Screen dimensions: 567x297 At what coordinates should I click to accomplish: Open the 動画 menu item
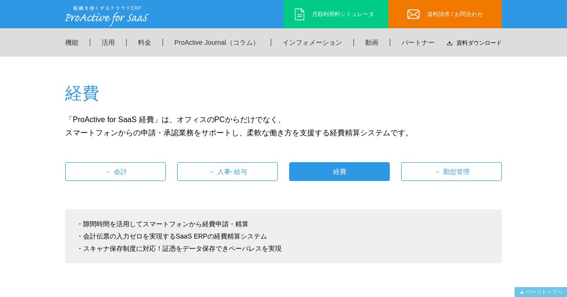(x=372, y=42)
